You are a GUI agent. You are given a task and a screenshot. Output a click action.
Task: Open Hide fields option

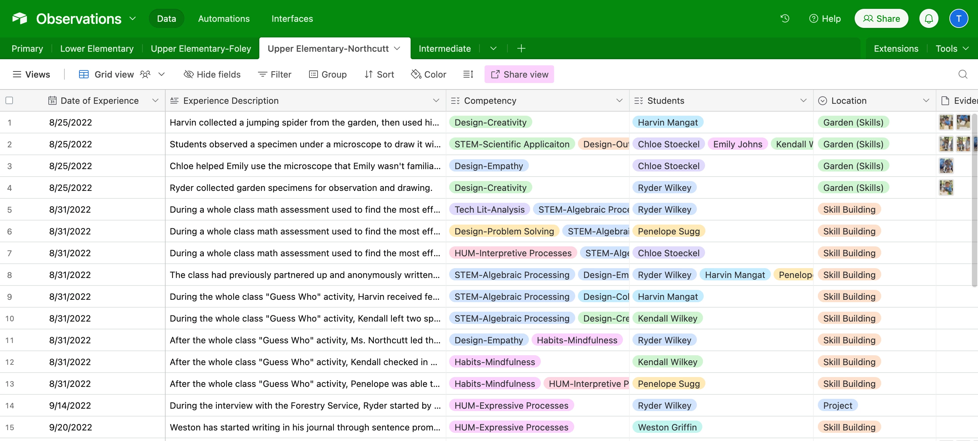pos(212,74)
